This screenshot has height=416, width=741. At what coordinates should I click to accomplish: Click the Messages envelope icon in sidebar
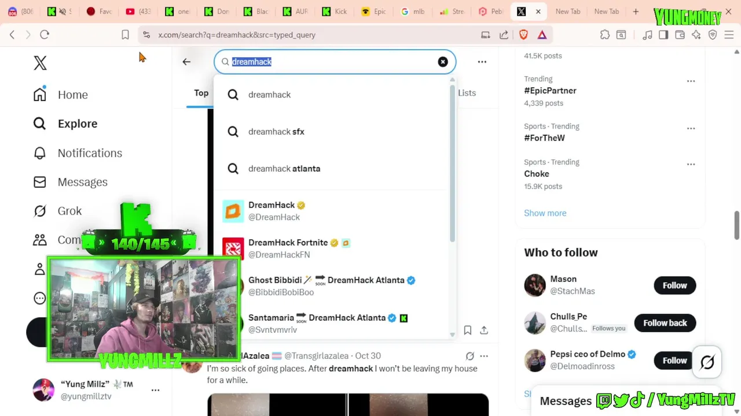[39, 182]
